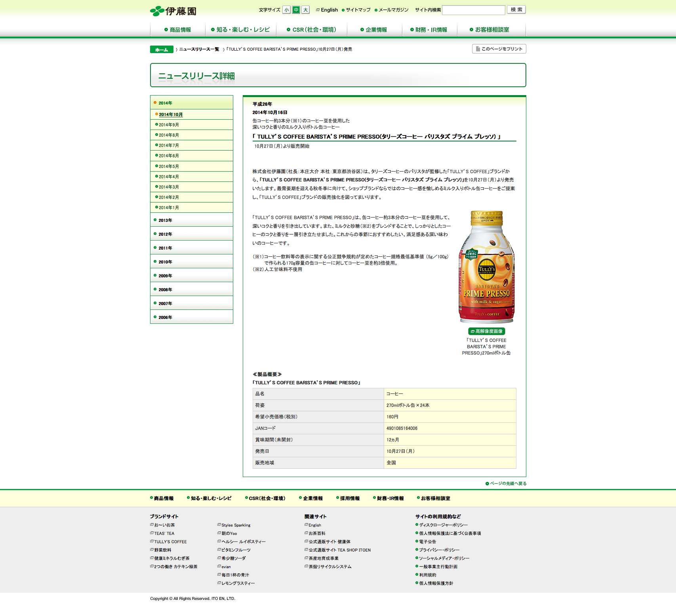The height and width of the screenshot is (611, 676).
Task: Focus the site search input field
Action: (473, 10)
